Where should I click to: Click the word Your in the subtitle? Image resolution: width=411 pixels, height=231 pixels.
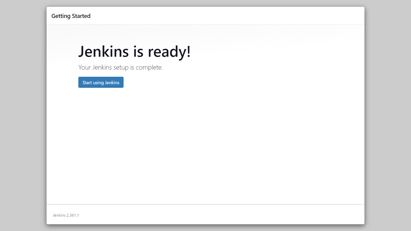click(x=85, y=67)
